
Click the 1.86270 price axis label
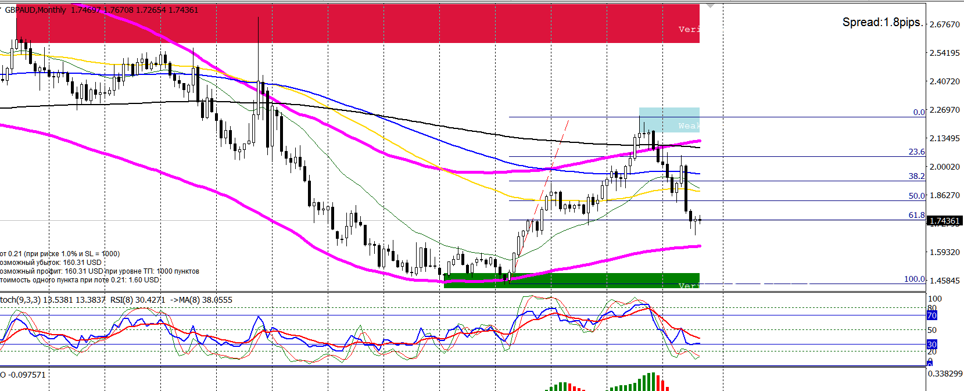[x=945, y=195]
